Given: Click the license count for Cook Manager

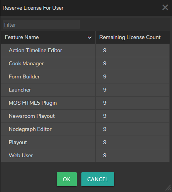Looking at the screenshot, I should coord(105,63).
